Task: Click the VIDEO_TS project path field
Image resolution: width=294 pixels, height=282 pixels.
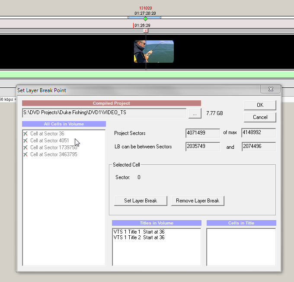Action: (104, 113)
